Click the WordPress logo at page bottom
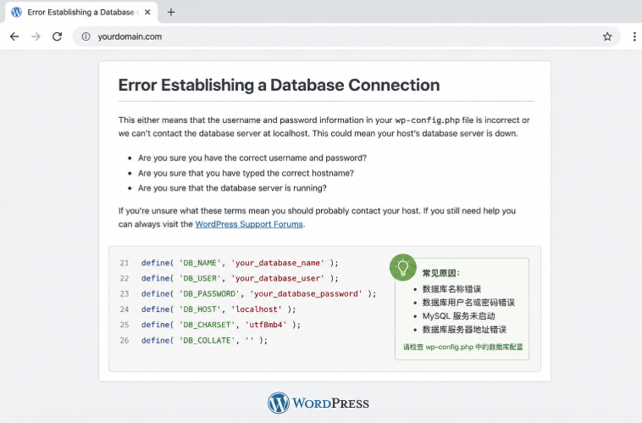The width and height of the screenshot is (642, 423). (318, 403)
